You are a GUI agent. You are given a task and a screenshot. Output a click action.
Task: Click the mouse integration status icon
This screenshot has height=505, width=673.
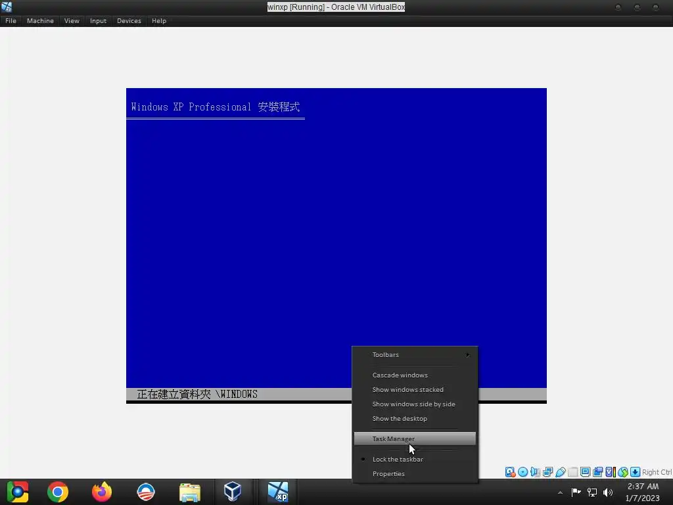623,472
